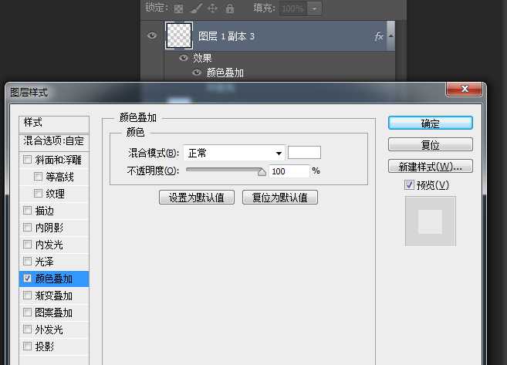Select the 描边 style label
Image resolution: width=507 pixels, height=365 pixels.
[x=44, y=211]
